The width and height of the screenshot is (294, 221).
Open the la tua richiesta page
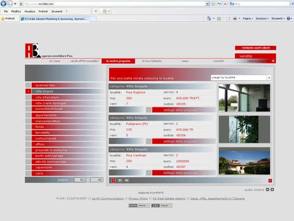(x=152, y=61)
